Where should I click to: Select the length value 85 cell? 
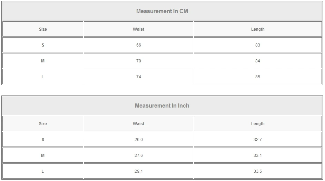coord(258,77)
